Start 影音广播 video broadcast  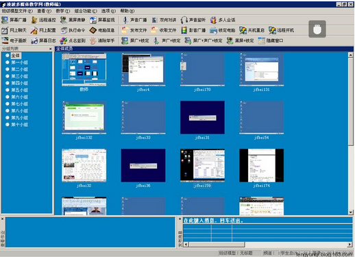[193, 30]
